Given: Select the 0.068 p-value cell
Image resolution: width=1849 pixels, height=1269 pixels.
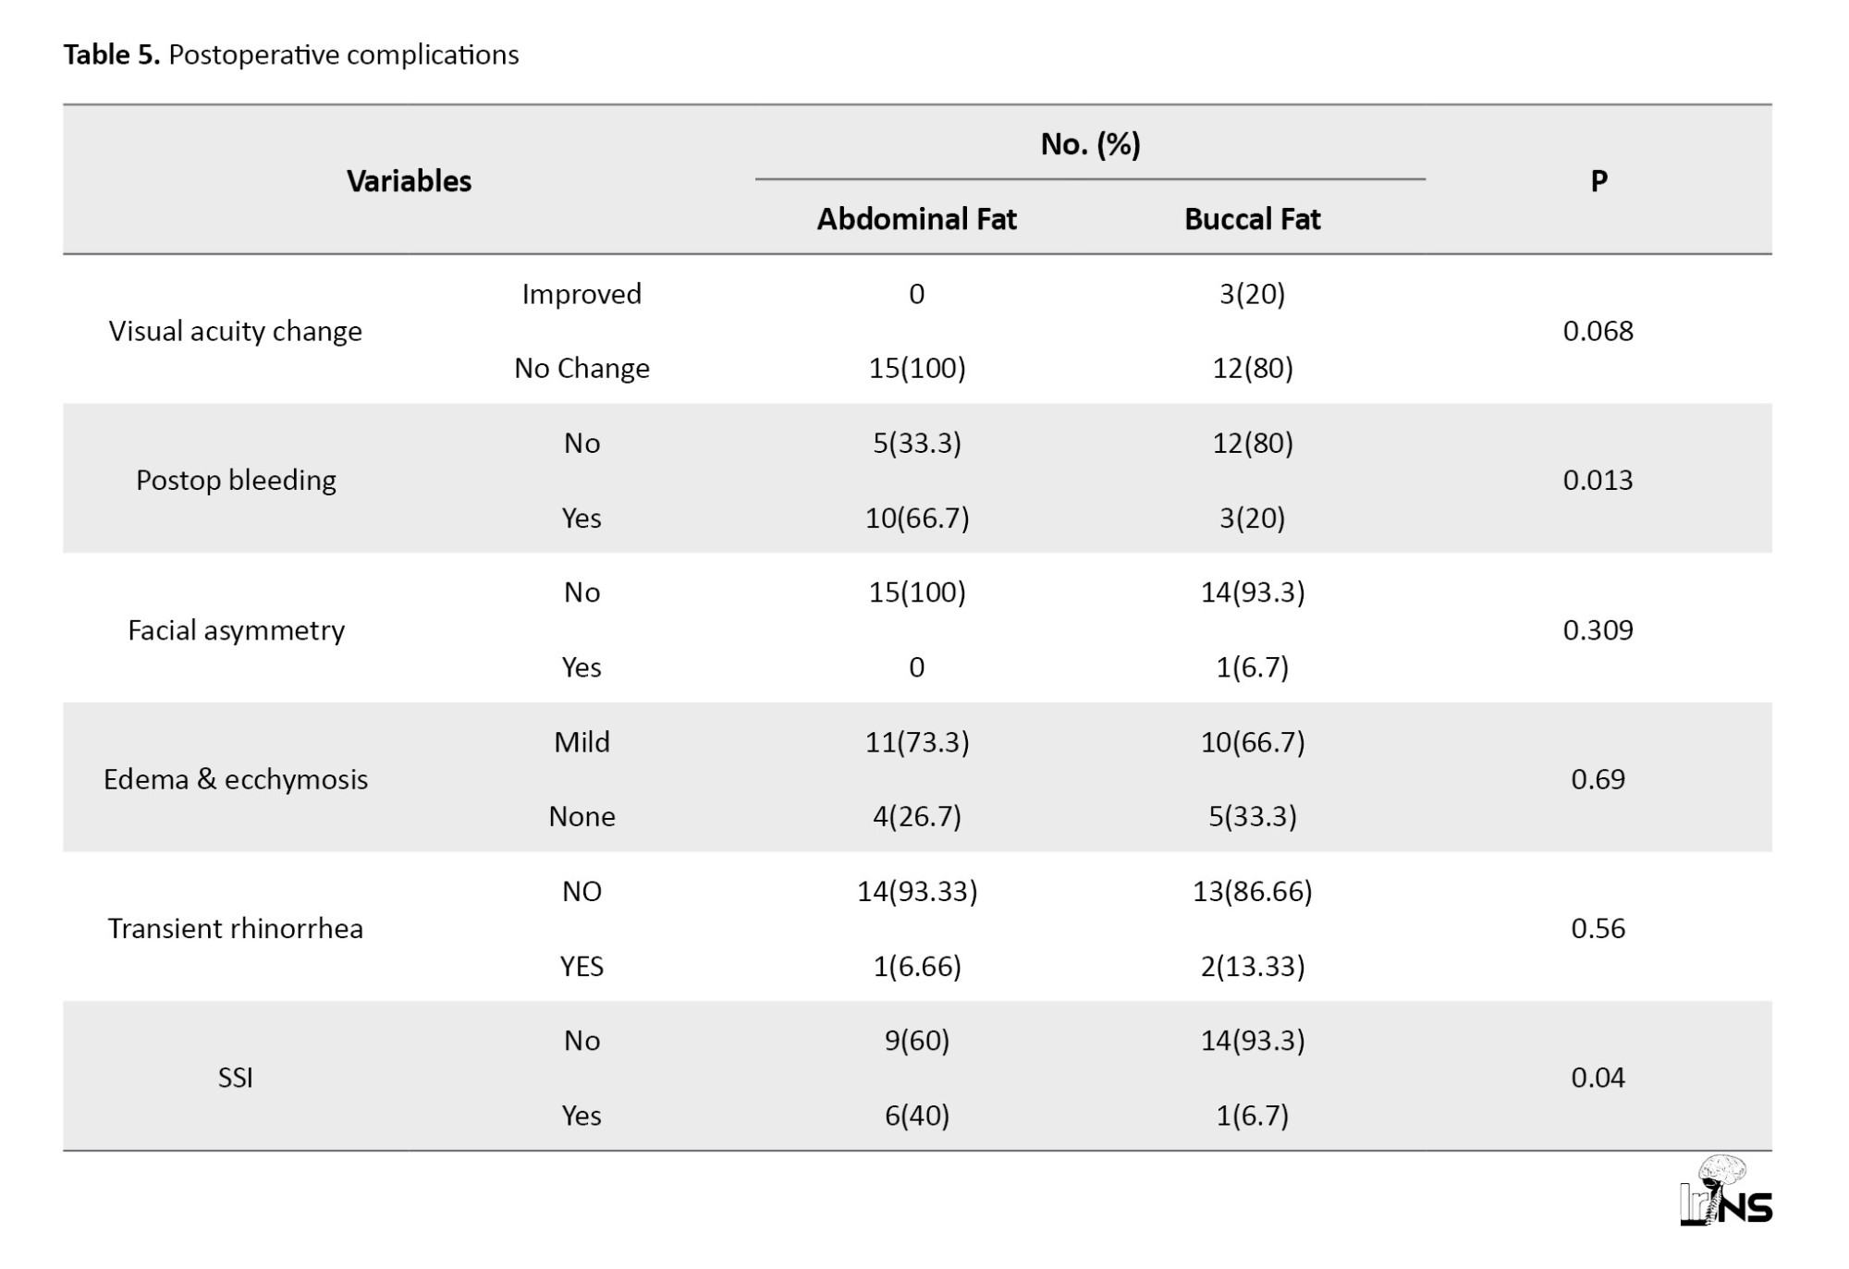Looking at the screenshot, I should [1598, 331].
